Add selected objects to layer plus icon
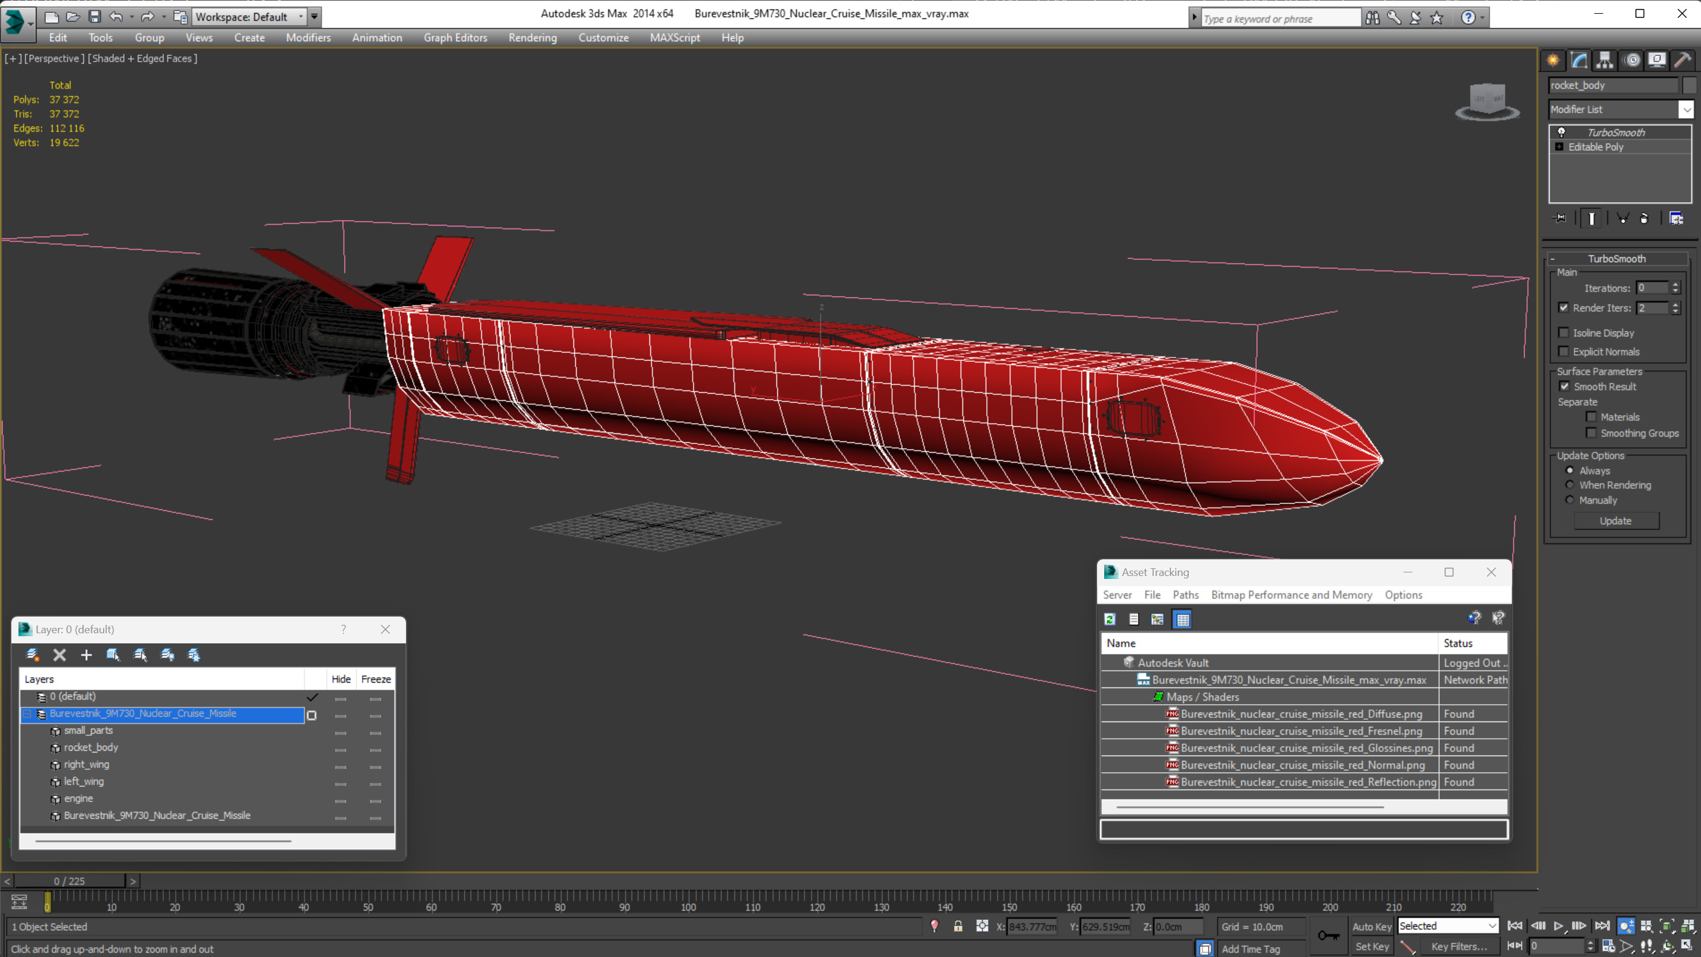This screenshot has width=1701, height=957. 86,655
